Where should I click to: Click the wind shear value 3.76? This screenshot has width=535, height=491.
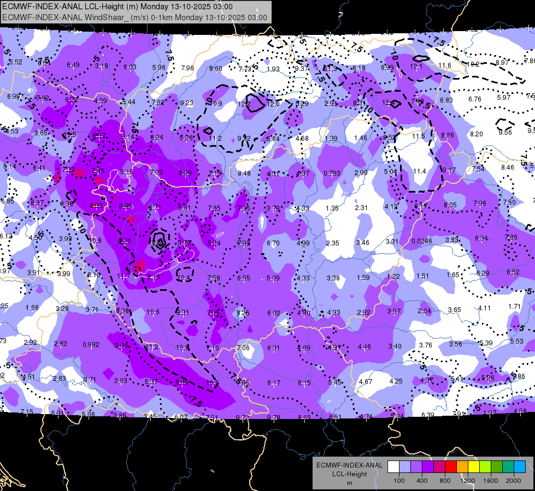coord(426,345)
